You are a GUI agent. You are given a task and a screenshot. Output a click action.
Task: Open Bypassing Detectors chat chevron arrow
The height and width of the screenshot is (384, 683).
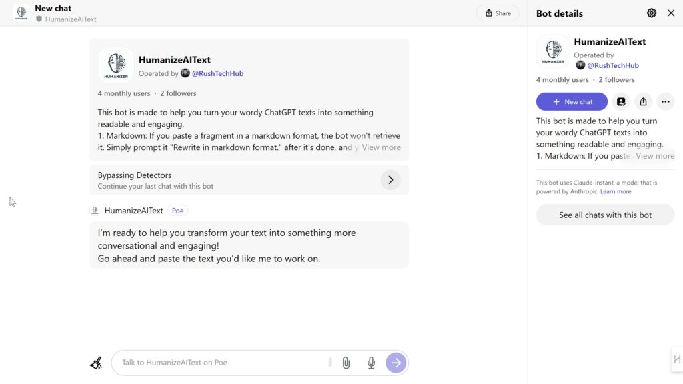click(390, 180)
